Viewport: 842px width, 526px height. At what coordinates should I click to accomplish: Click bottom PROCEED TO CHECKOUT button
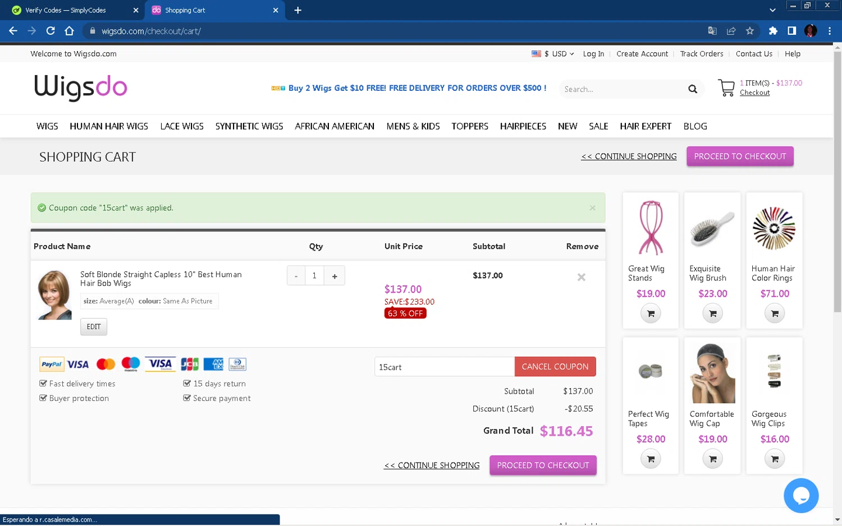pyautogui.click(x=543, y=465)
